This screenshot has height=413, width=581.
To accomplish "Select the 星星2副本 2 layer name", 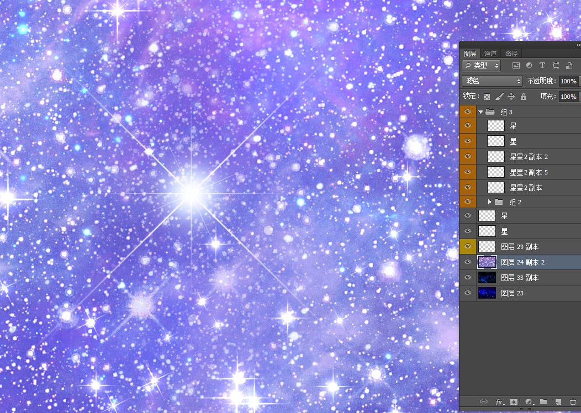I will point(529,157).
